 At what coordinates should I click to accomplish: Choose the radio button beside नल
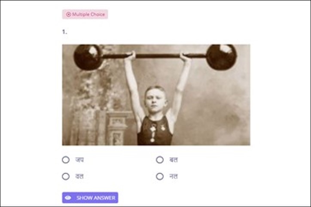click(x=160, y=176)
